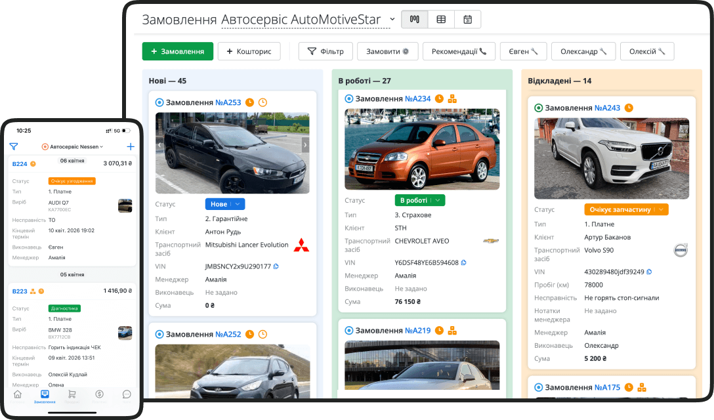
Task: Select the Олексій executor button
Action: 647,51
